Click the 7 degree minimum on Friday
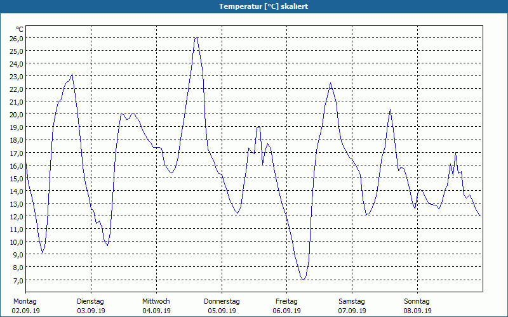This screenshot has height=317, width=508. [x=304, y=280]
